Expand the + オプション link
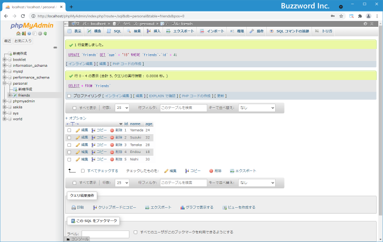Image resolution: width=383 pixels, height=242 pixels. click(x=76, y=118)
